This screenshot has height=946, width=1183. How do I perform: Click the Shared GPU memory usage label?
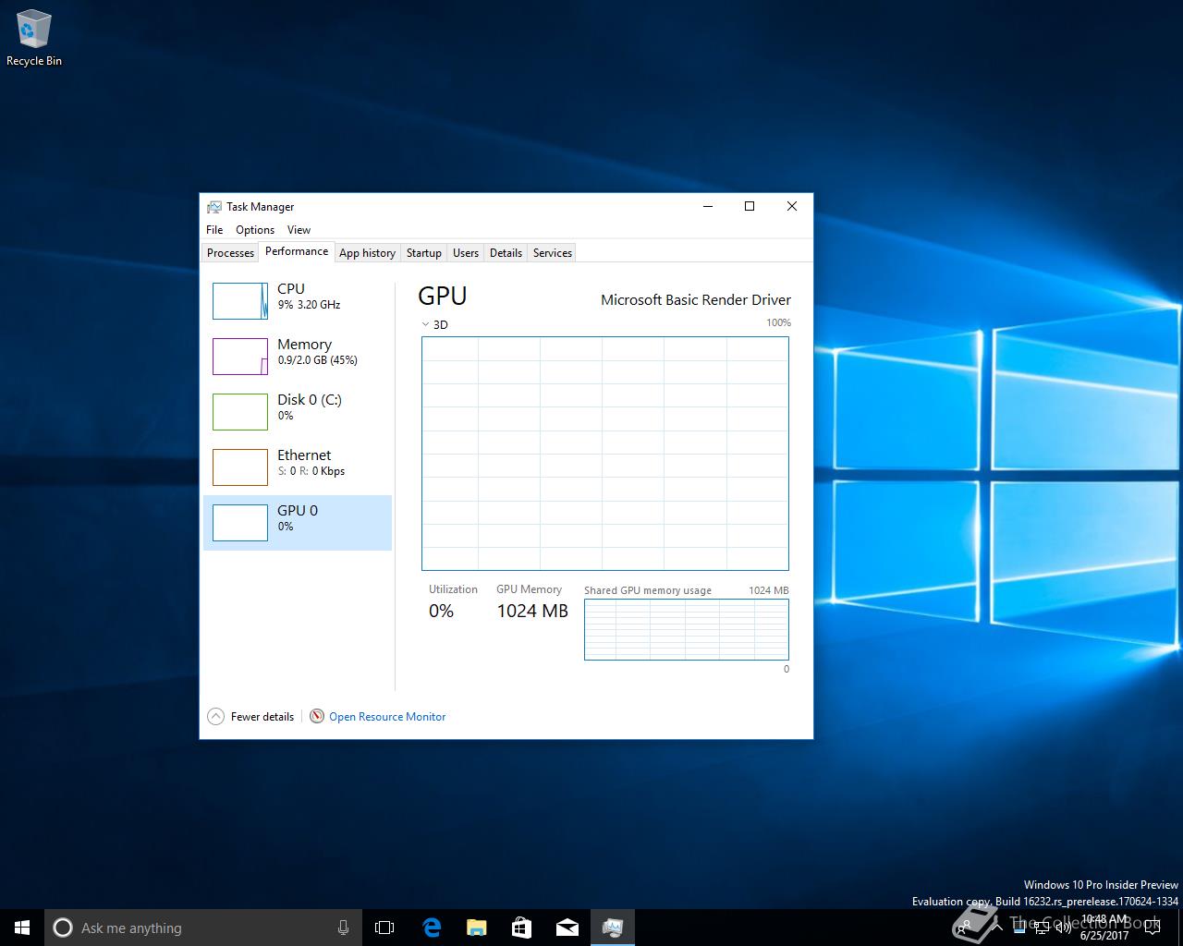point(648,590)
